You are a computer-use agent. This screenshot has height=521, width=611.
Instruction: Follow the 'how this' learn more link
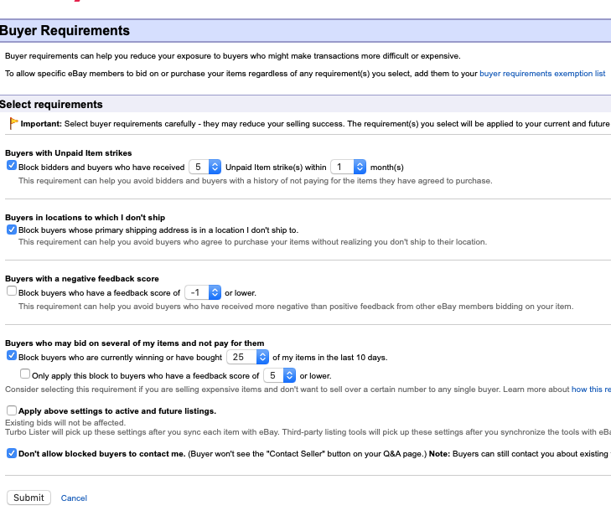590,389
